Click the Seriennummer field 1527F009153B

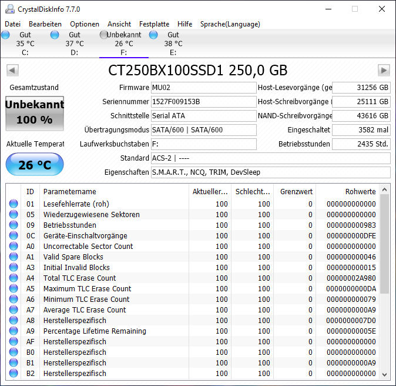pyautogui.click(x=203, y=102)
